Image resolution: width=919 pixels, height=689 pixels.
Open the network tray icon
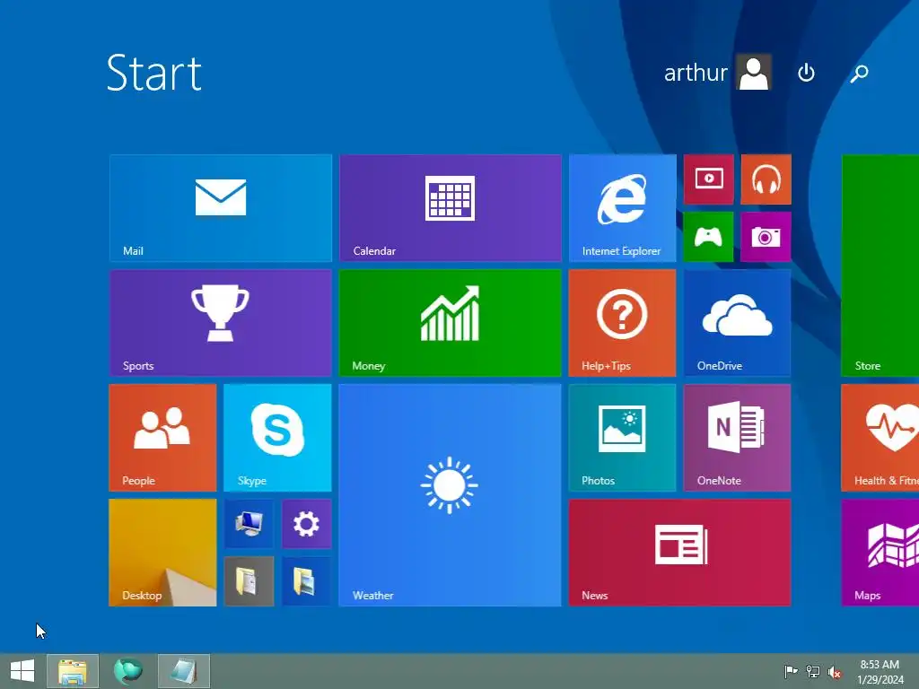tap(813, 671)
